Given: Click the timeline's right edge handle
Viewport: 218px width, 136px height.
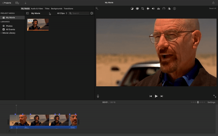Looking at the screenshot, I should click(78, 122).
